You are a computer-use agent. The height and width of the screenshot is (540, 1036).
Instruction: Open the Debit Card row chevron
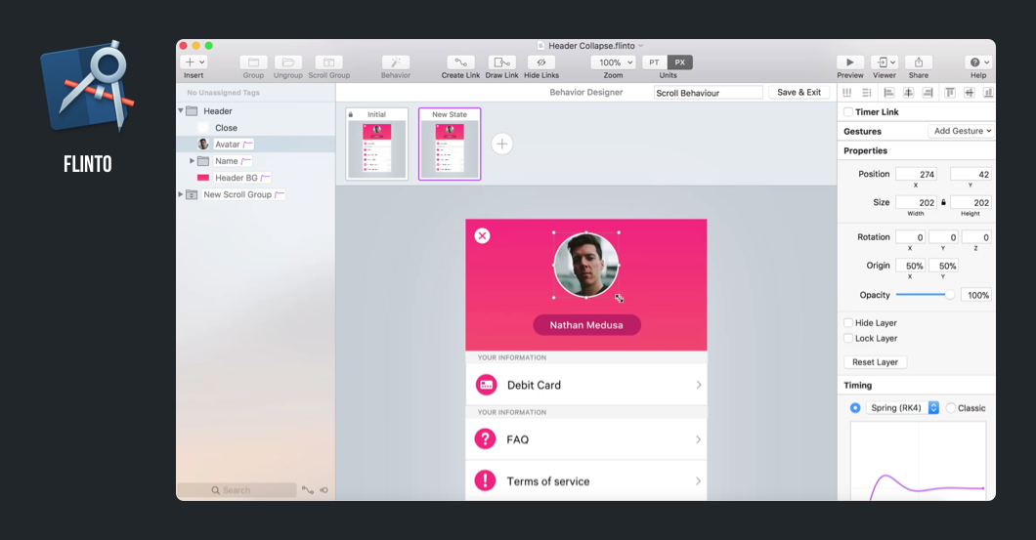(699, 385)
